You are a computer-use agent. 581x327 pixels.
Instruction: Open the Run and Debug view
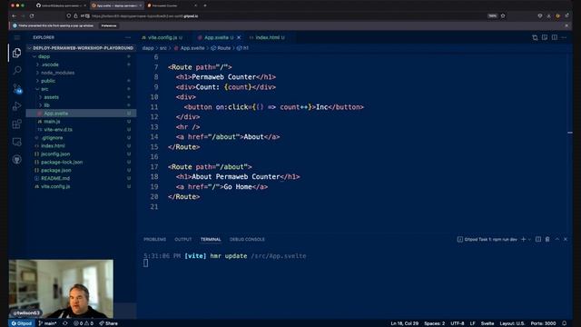pos(16,106)
